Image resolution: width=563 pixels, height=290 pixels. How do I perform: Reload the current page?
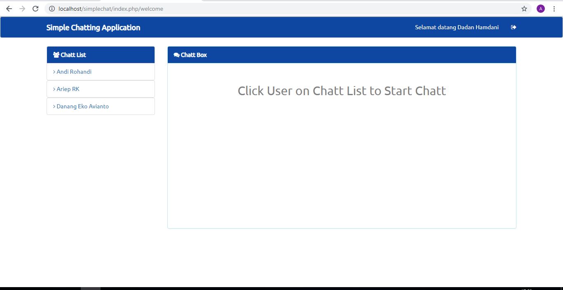tap(35, 9)
